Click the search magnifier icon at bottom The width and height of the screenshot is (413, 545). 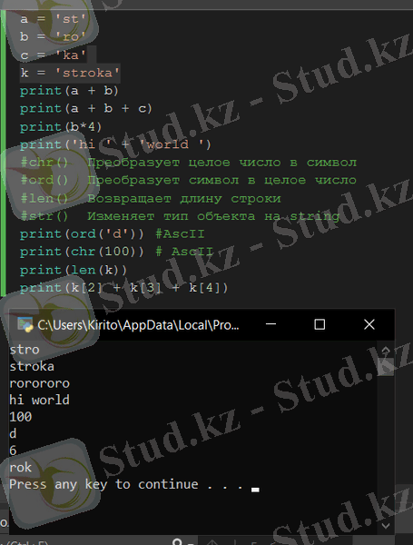tap(177, 542)
